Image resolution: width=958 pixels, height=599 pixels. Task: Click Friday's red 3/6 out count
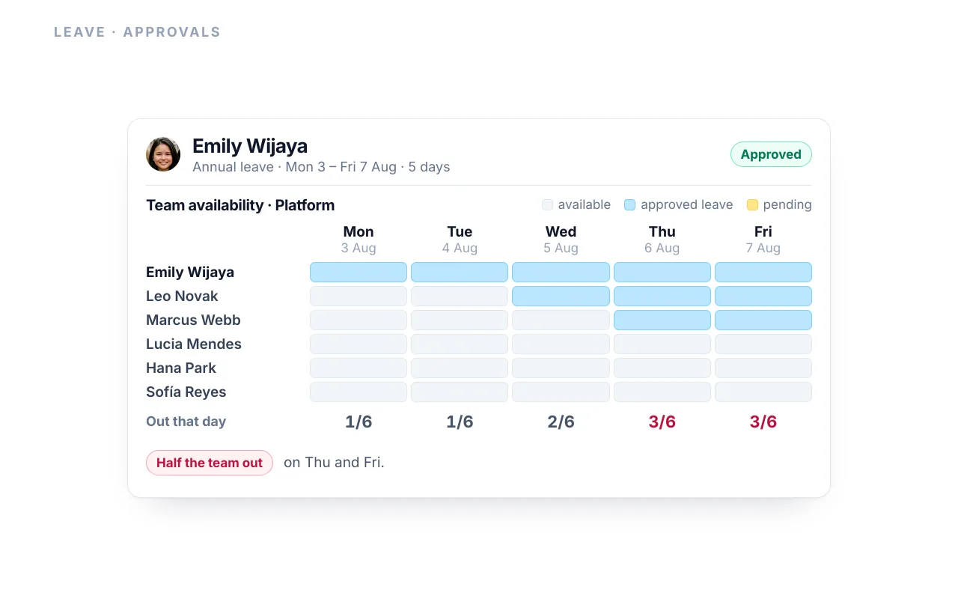pyautogui.click(x=763, y=422)
